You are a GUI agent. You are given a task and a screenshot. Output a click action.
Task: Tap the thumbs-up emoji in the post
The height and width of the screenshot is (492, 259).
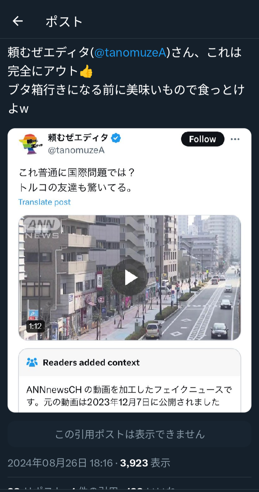point(86,71)
